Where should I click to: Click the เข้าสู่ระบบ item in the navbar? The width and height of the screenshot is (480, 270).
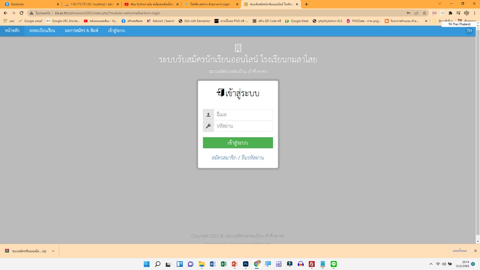coord(117,31)
